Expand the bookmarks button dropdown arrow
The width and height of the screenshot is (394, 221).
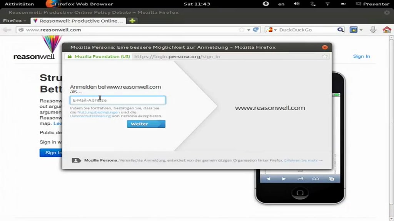(361, 30)
